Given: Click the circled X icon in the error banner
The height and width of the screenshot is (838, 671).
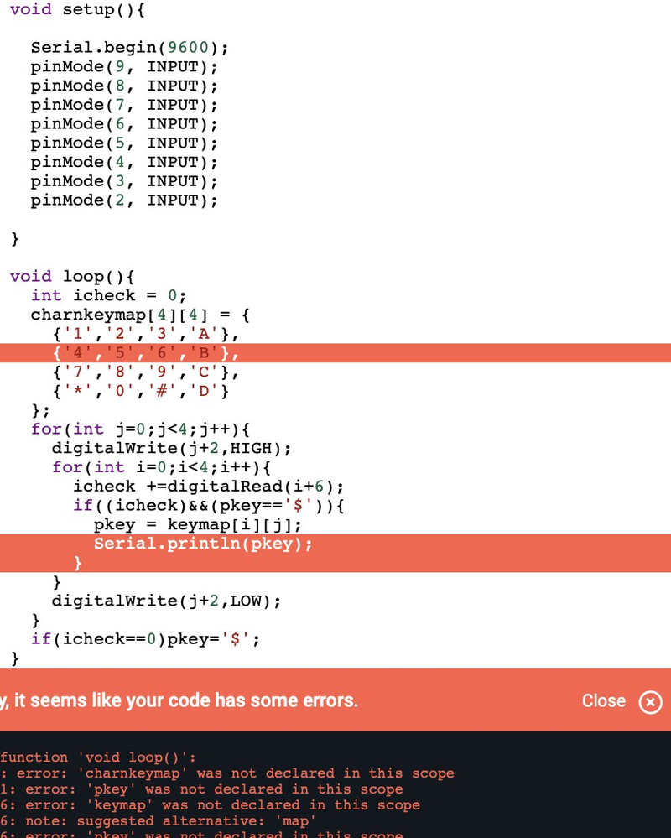Looking at the screenshot, I should coord(651,703).
